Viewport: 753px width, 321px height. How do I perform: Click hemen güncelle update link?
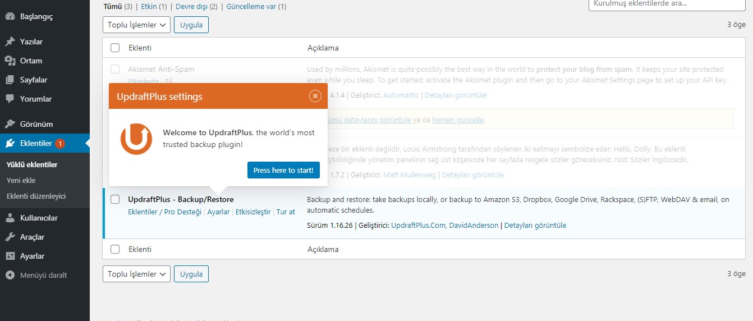[x=458, y=120]
